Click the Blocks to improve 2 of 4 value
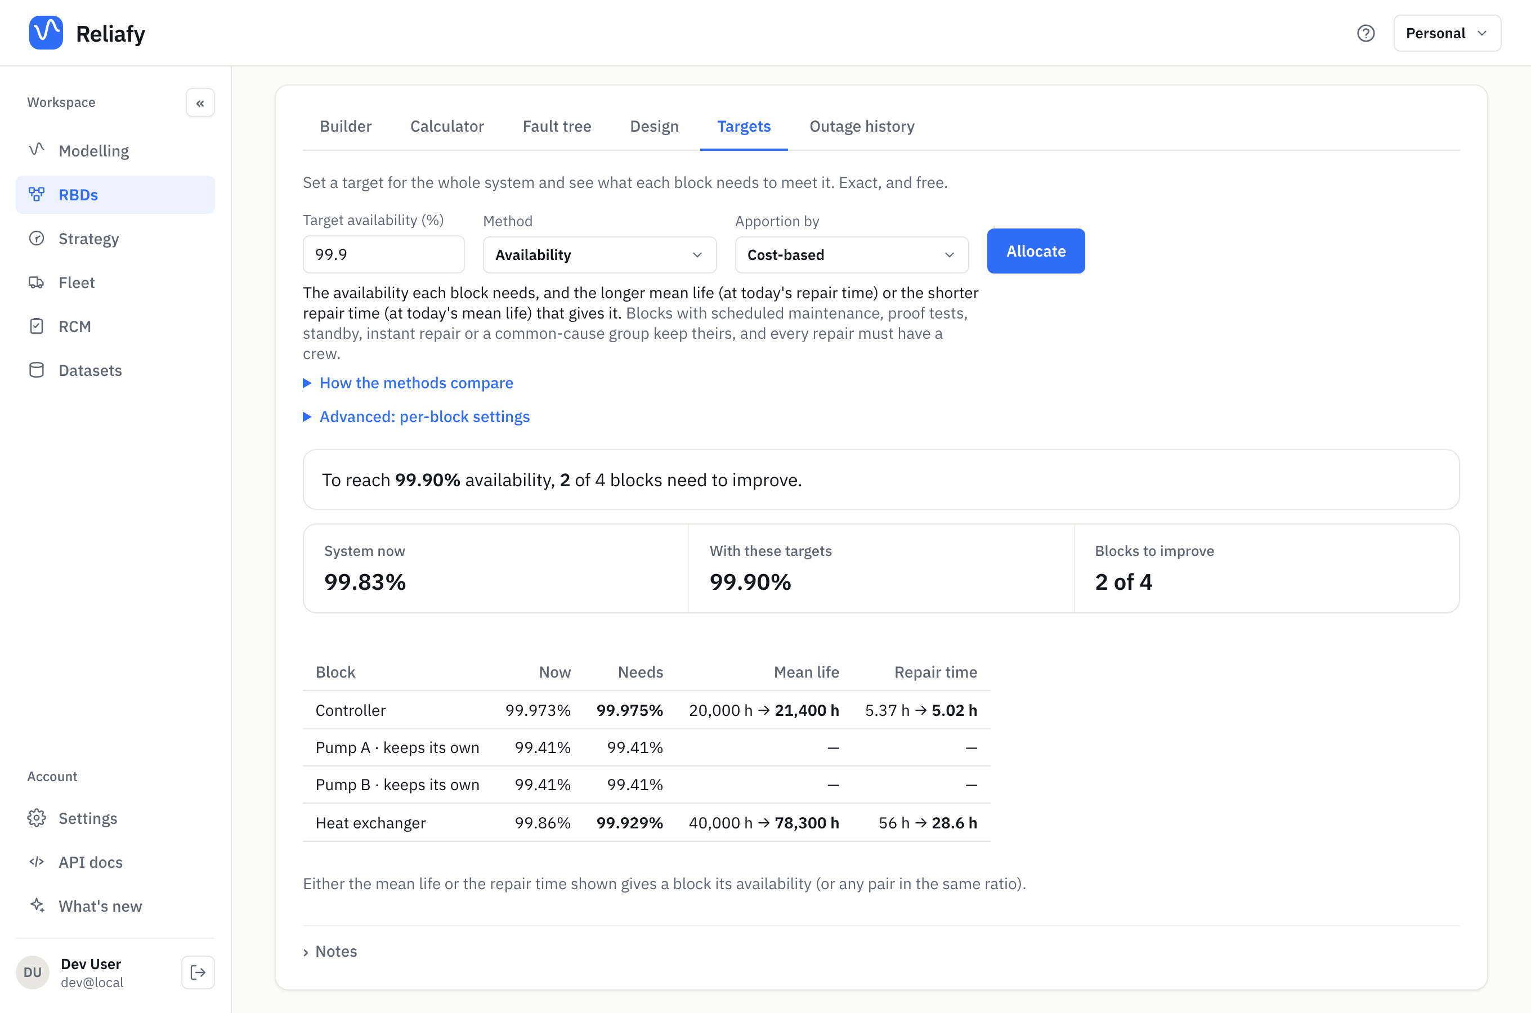This screenshot has height=1013, width=1531. point(1123,582)
